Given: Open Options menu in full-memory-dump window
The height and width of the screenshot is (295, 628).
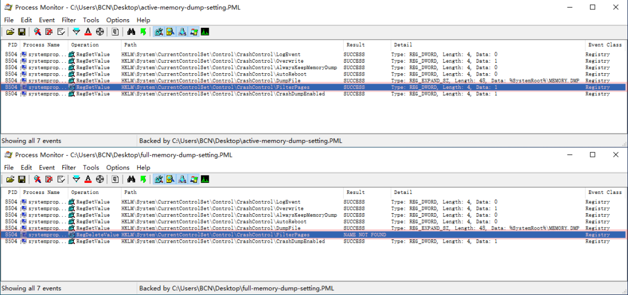Looking at the screenshot, I should (x=117, y=167).
